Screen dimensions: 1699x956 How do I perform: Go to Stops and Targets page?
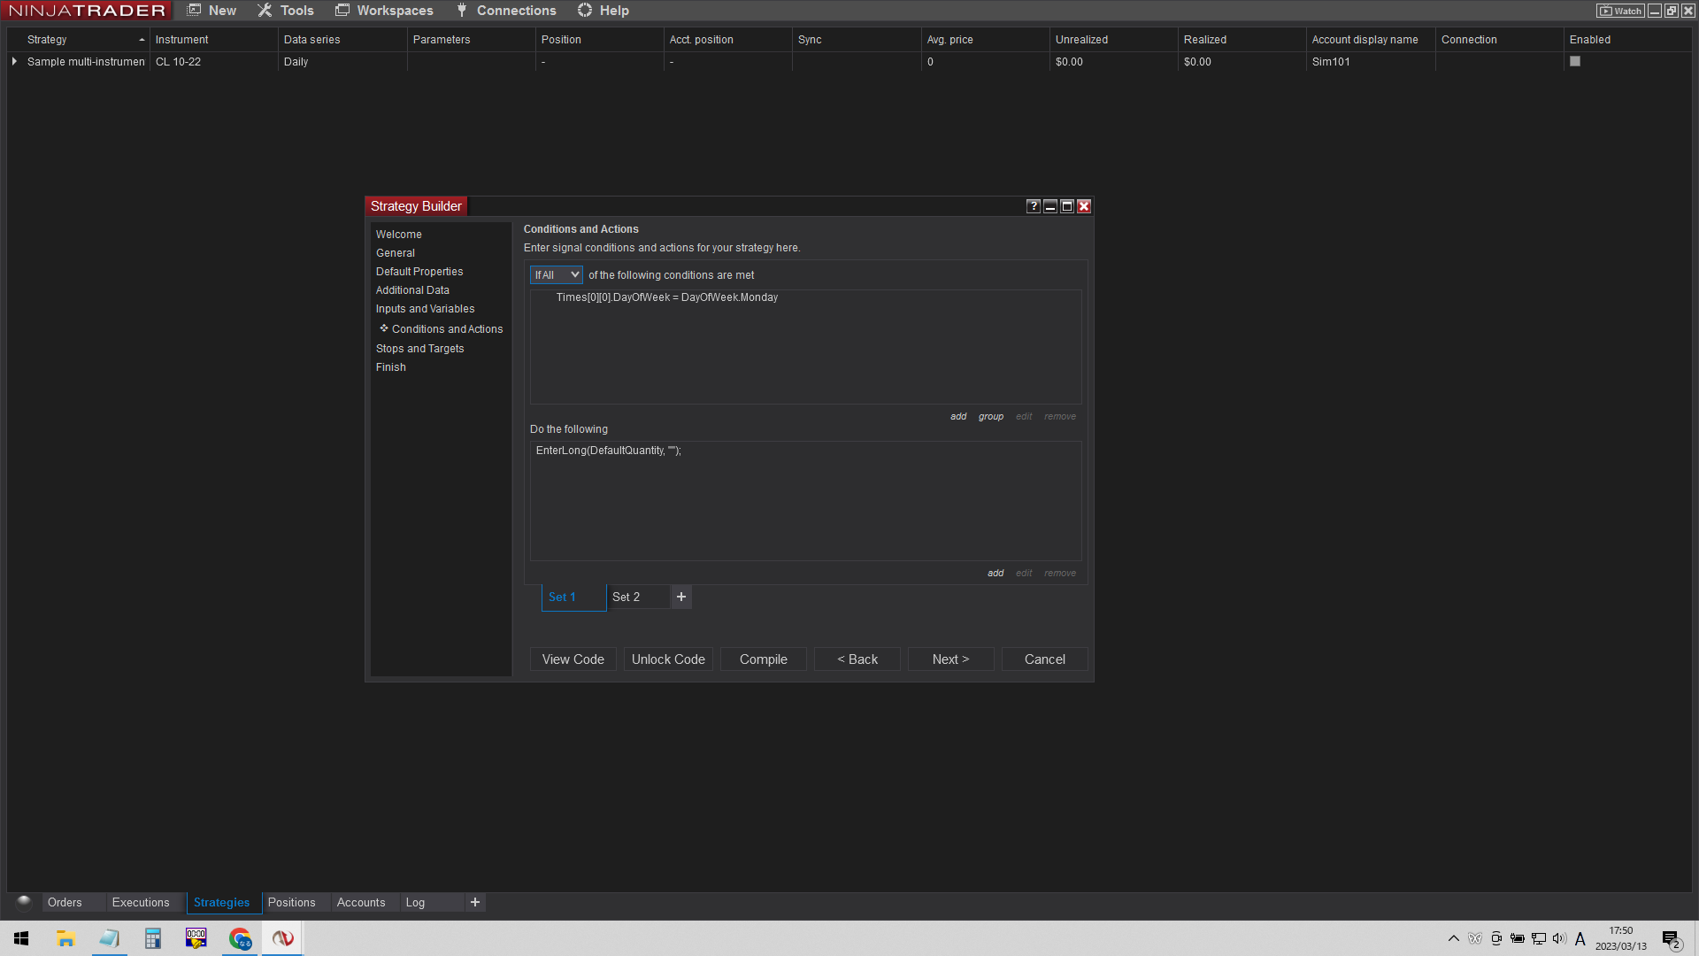coord(419,349)
